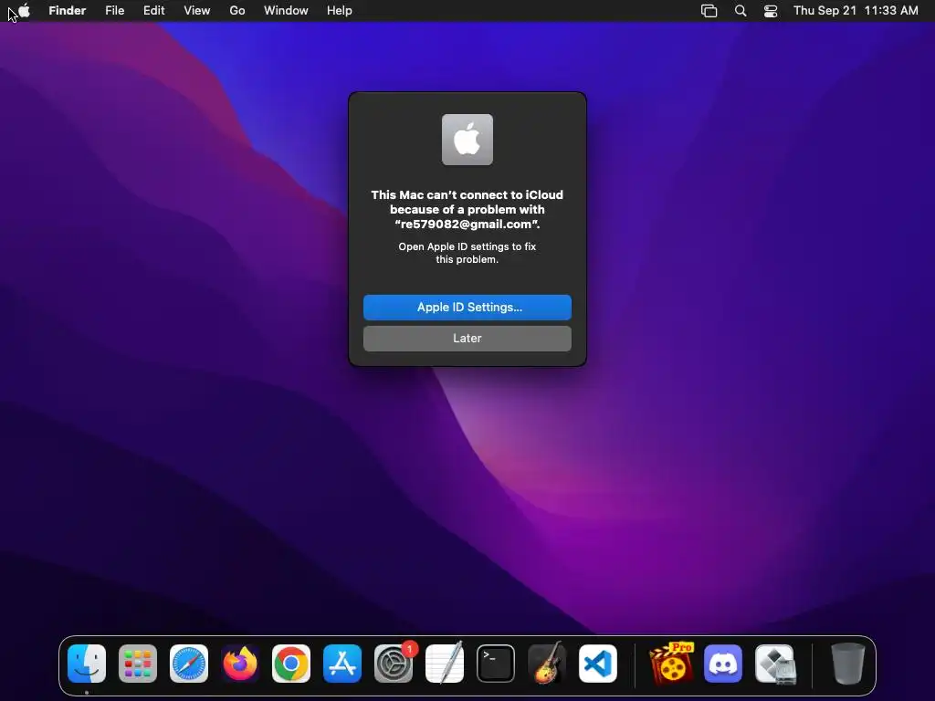The width and height of the screenshot is (935, 701).
Task: Click the 'Open Apple ID settings' message
Action: 467,253
